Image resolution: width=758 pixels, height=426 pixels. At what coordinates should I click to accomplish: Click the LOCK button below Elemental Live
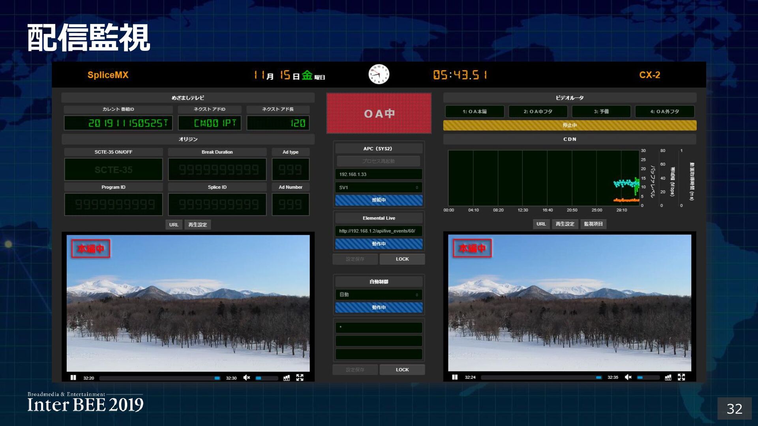(402, 259)
